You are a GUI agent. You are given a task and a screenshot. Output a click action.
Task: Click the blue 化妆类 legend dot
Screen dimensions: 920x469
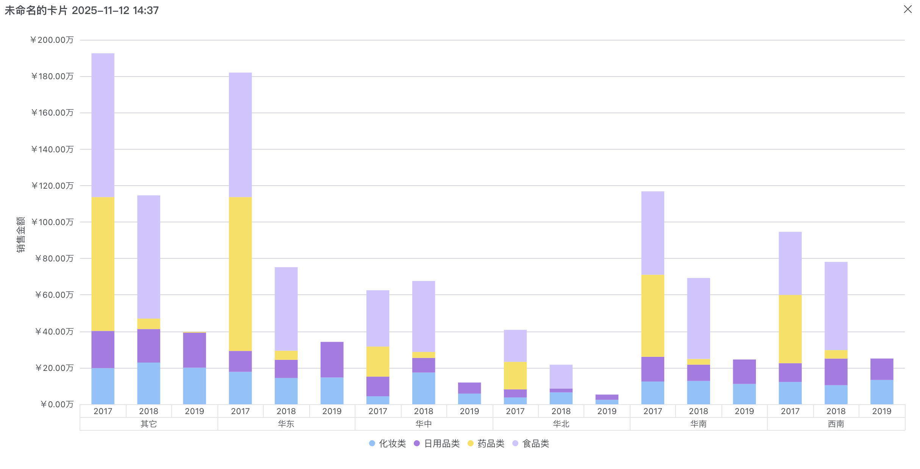[x=372, y=444]
